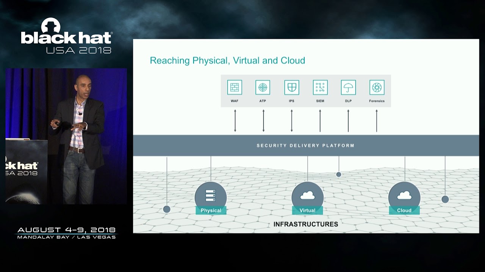
Task: Click the Cloud teal label
Action: pyautogui.click(x=404, y=210)
